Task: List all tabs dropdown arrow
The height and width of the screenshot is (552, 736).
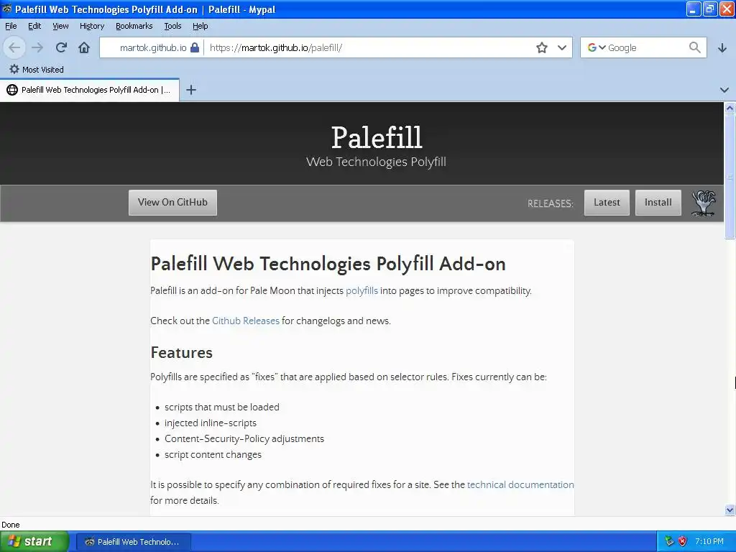Action: (724, 90)
